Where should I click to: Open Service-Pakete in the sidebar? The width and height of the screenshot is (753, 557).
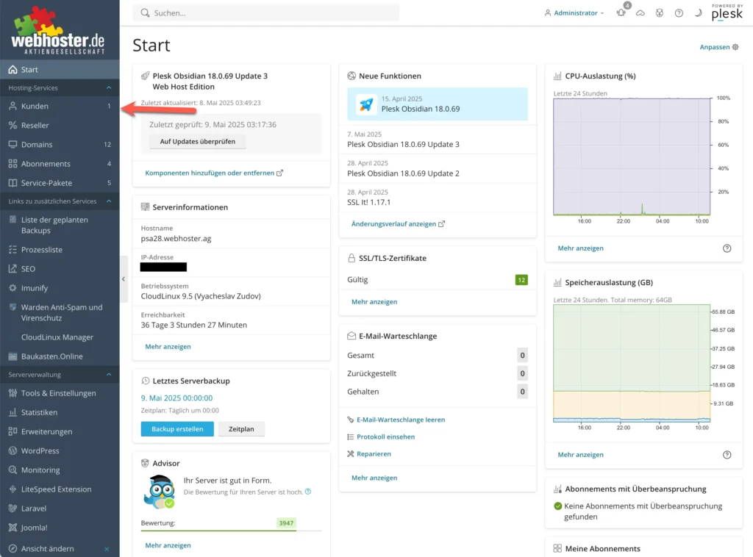60,183
